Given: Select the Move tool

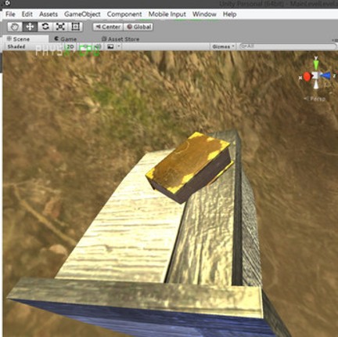Looking at the screenshot, I should [30, 27].
